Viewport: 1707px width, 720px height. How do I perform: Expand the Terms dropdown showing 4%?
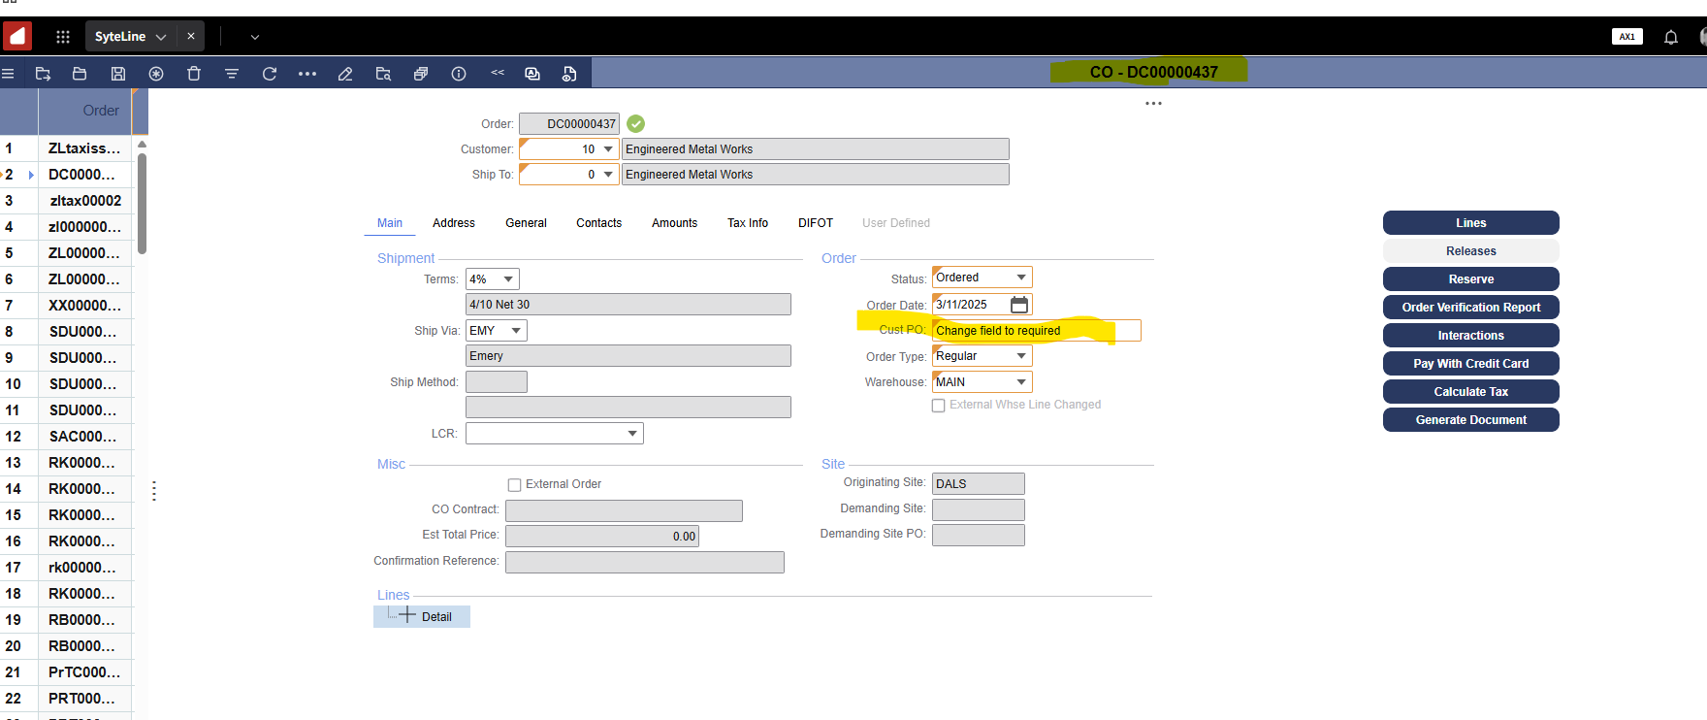point(508,279)
